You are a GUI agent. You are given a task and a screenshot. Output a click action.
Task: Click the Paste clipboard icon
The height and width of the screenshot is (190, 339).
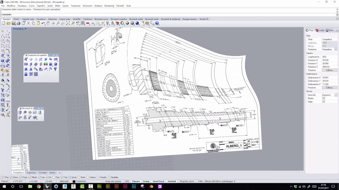(x=38, y=23)
